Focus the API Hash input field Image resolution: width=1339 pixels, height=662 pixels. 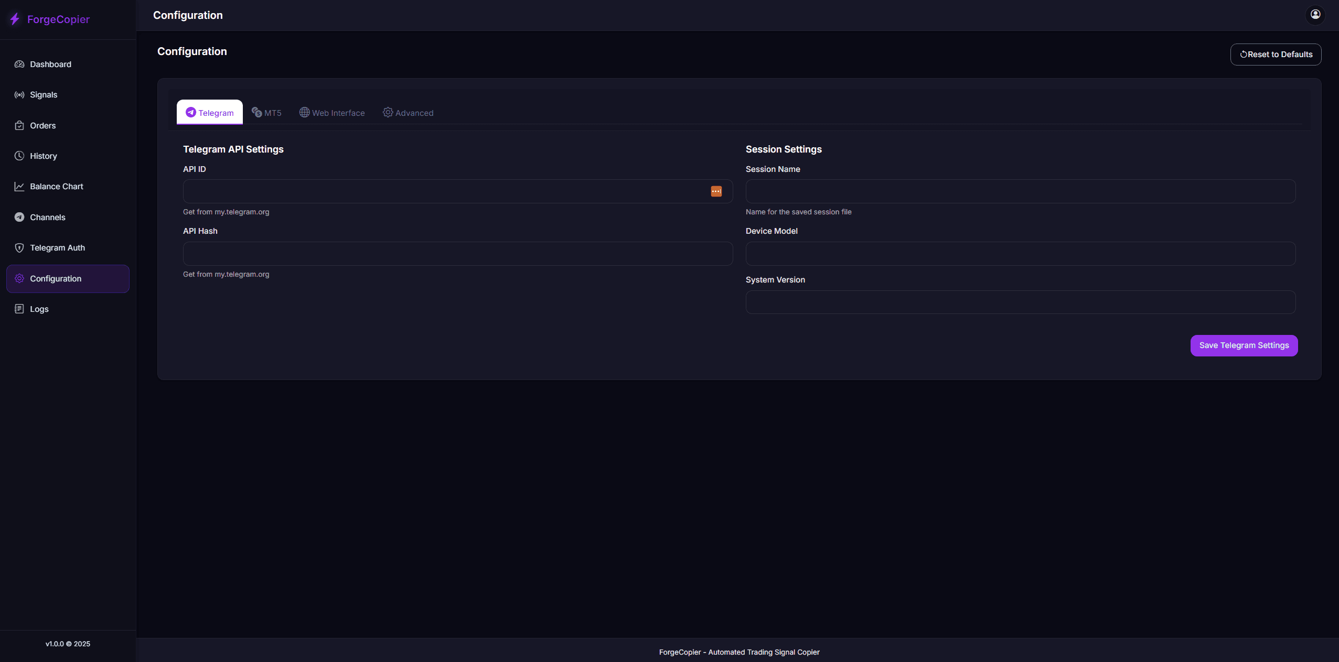coord(457,254)
